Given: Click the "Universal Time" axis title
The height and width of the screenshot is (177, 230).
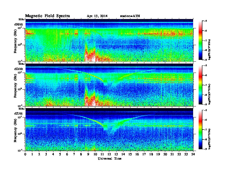Looking at the screenshot, I should [109, 158].
